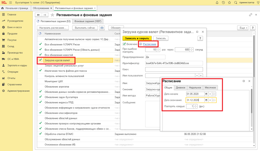Screen dimensions: 260x151
Task: Select Загрузка курсов валют row
Action: pos(57,60)
